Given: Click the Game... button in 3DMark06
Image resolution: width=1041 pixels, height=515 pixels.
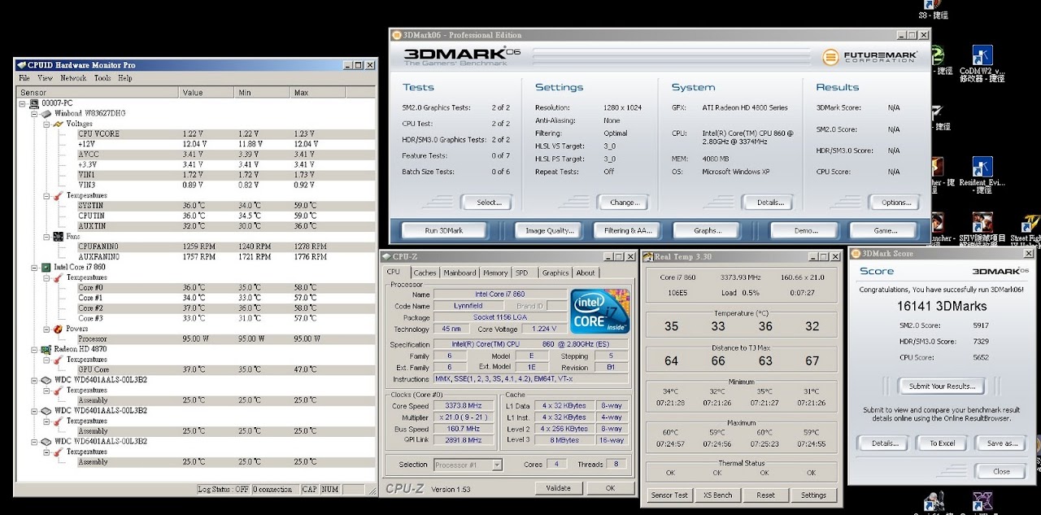Looking at the screenshot, I should click(886, 230).
